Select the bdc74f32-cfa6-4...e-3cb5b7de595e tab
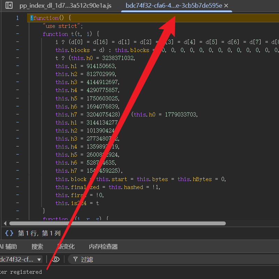This screenshot has width=279, height=279. (174, 6)
